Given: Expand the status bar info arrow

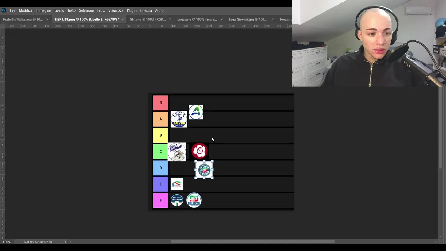Looking at the screenshot, I should 65,242.
